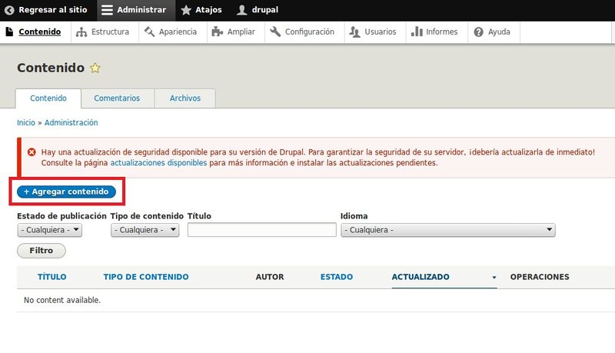Click the hierarchy icon beside Estructura

81,32
